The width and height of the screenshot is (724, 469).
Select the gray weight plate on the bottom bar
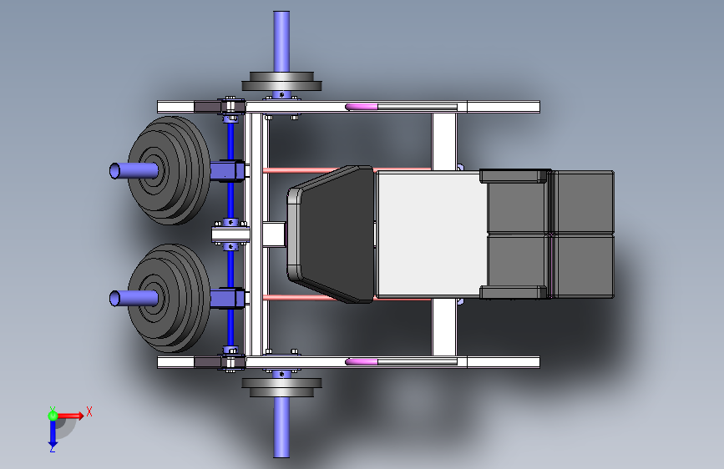click(281, 387)
